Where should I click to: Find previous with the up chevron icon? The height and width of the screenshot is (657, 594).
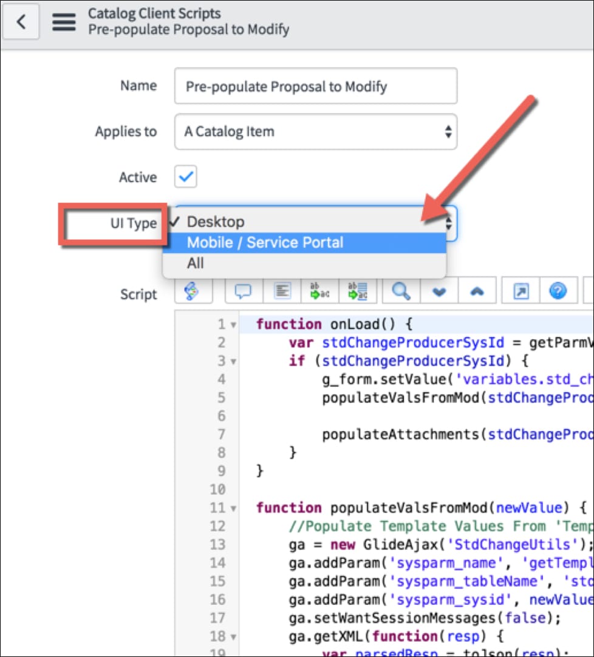pos(477,291)
